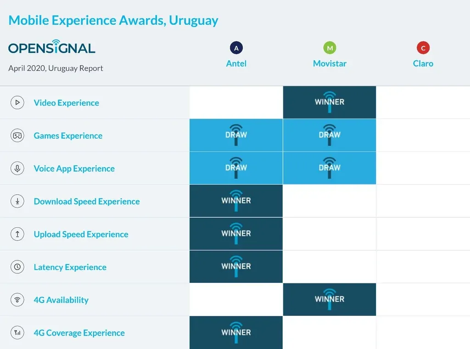The width and height of the screenshot is (470, 349).
Task: Open the Video Experience category link
Action: 67,102
